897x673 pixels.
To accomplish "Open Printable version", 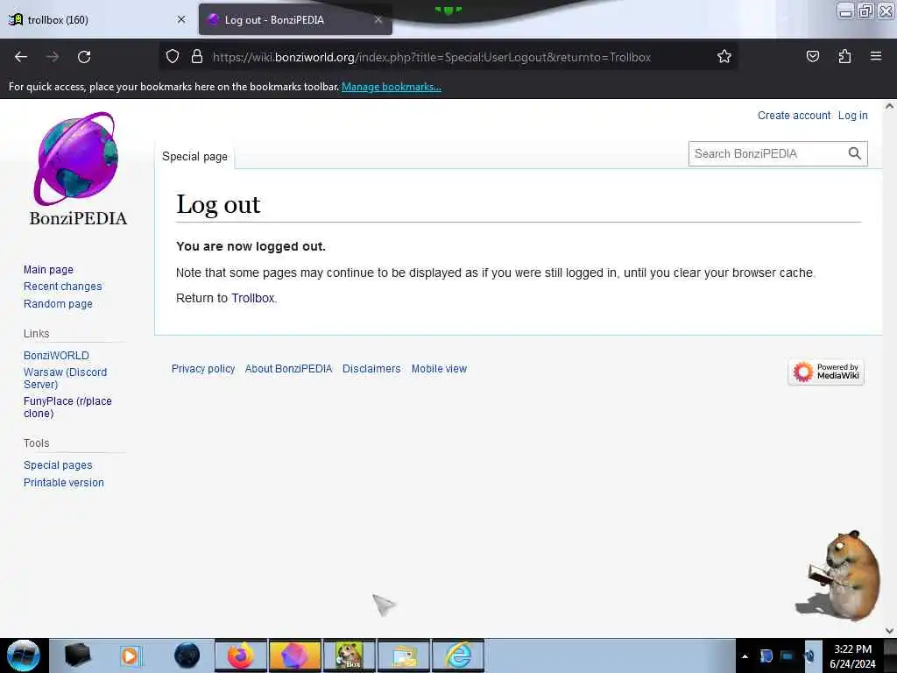I will click(63, 483).
